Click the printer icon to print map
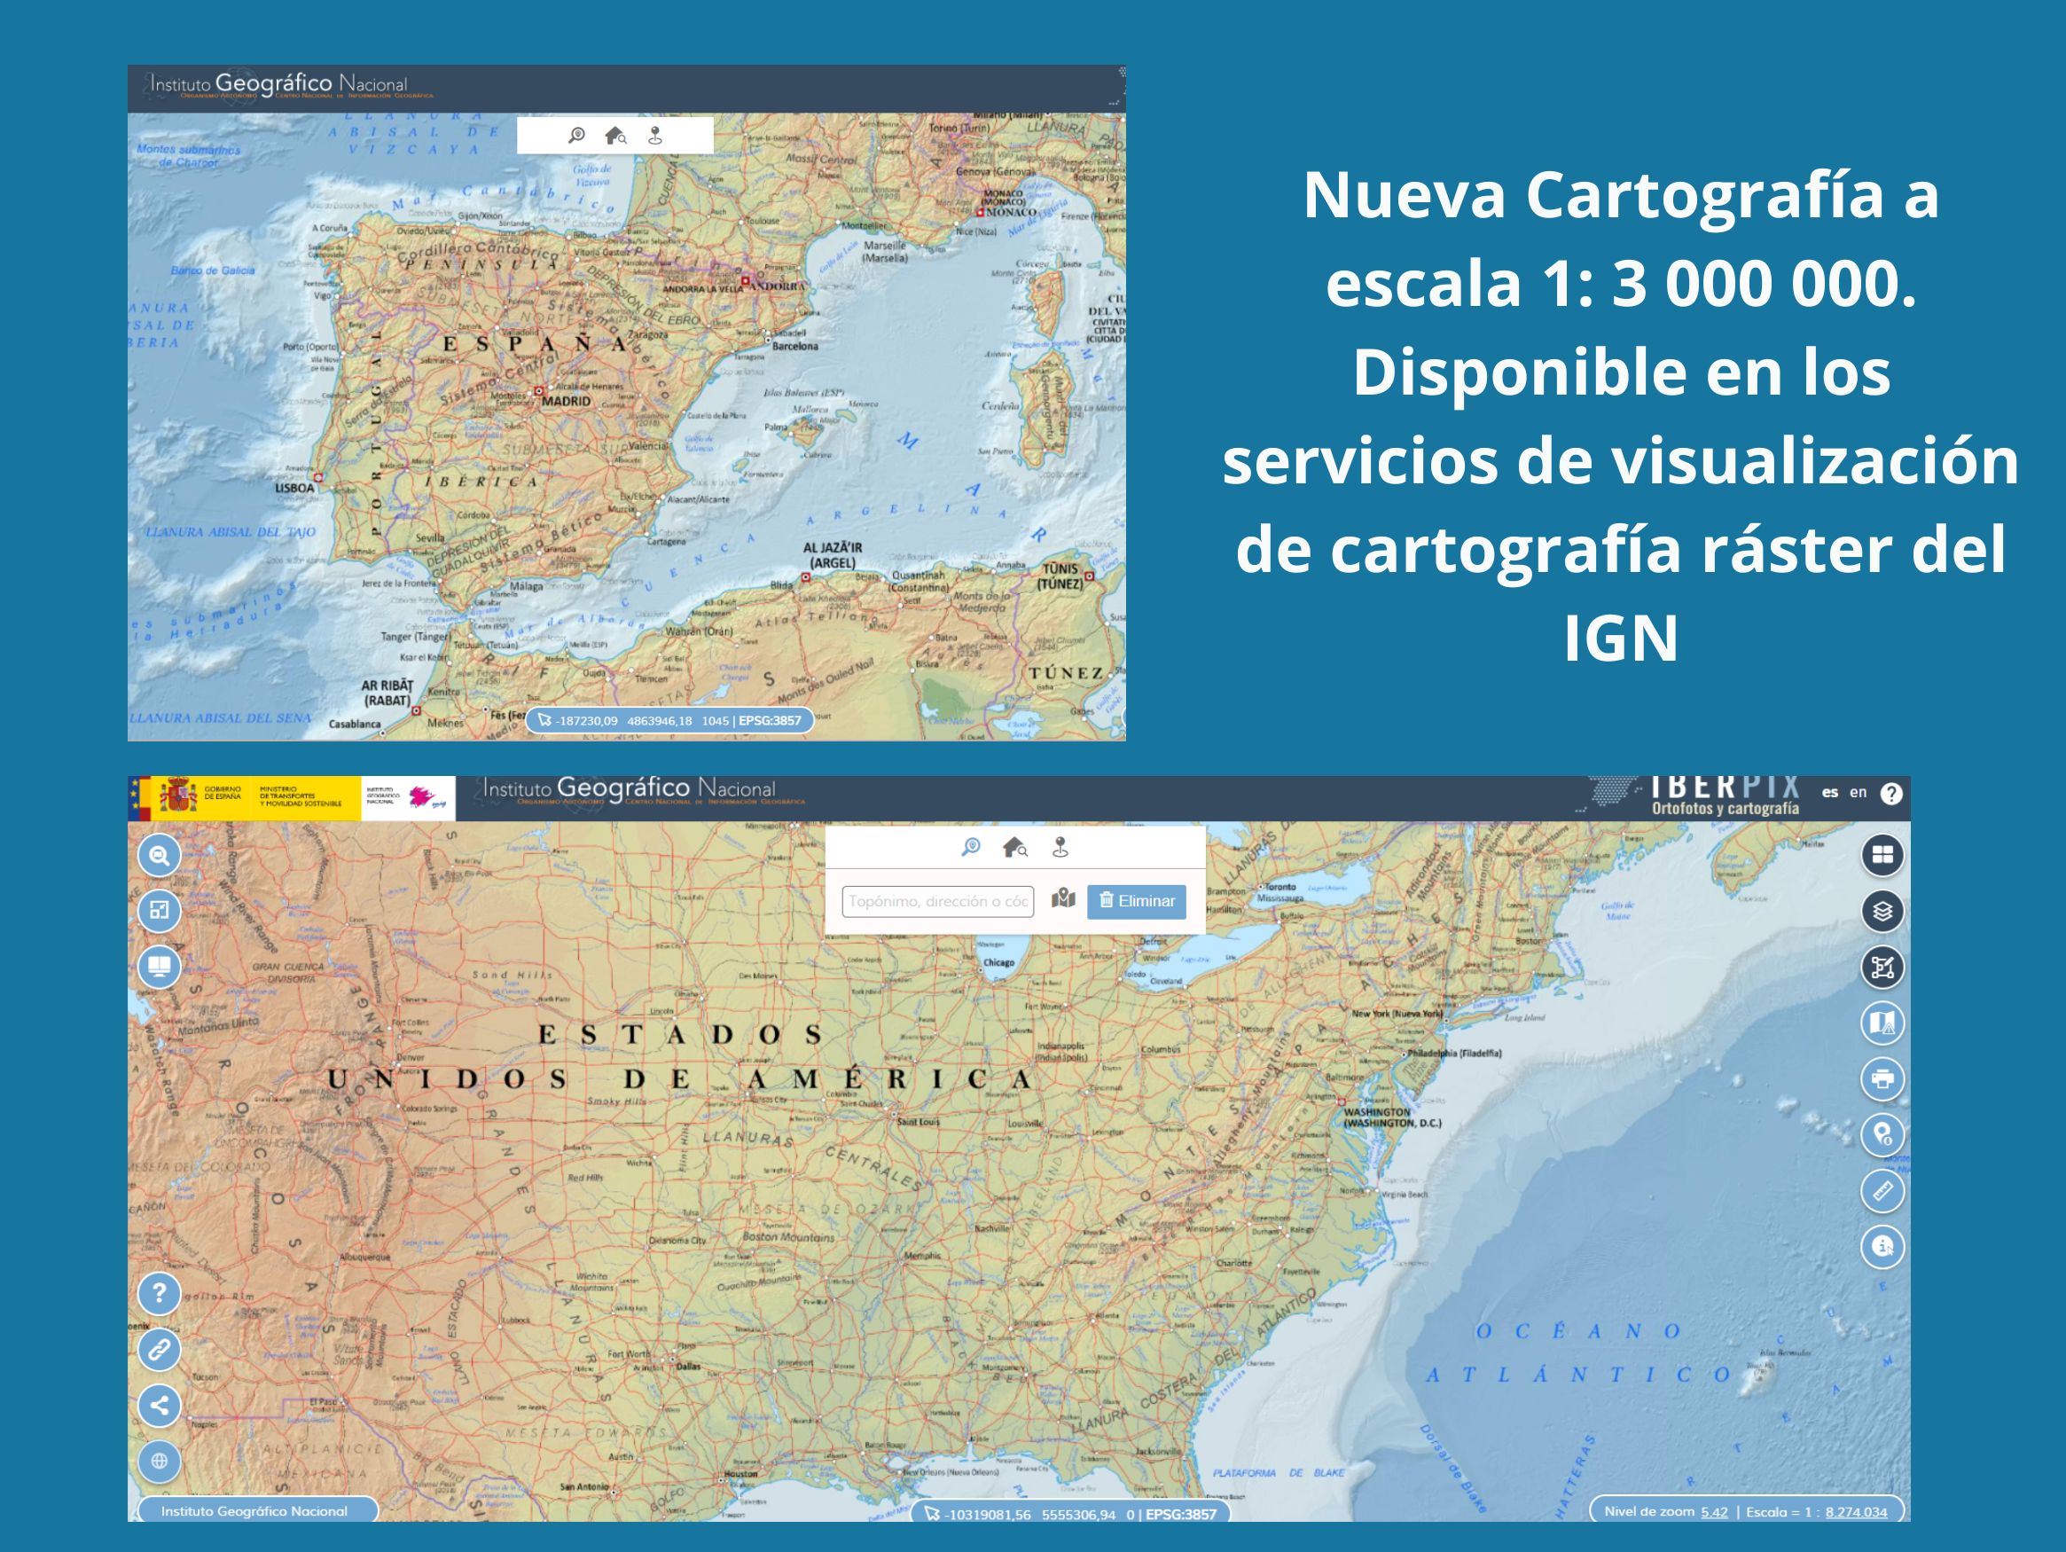2066x1552 pixels. [1882, 1078]
